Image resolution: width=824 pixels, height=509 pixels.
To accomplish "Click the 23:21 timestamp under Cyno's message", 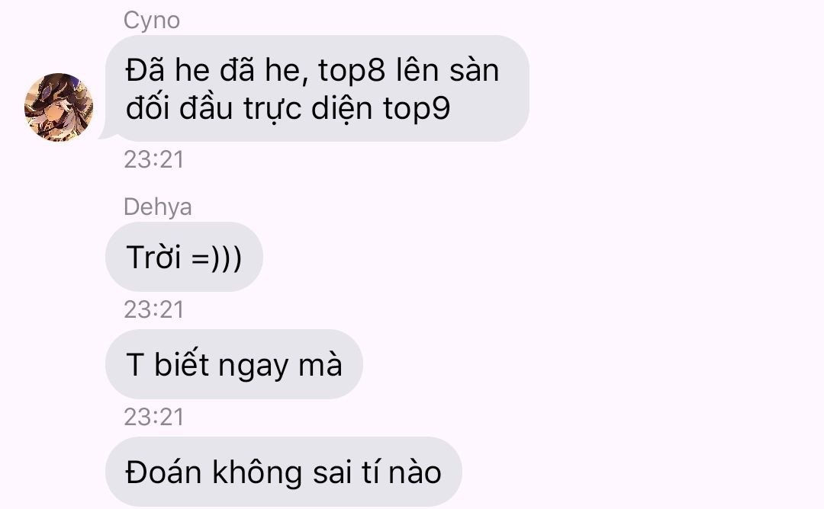I will click(x=154, y=159).
